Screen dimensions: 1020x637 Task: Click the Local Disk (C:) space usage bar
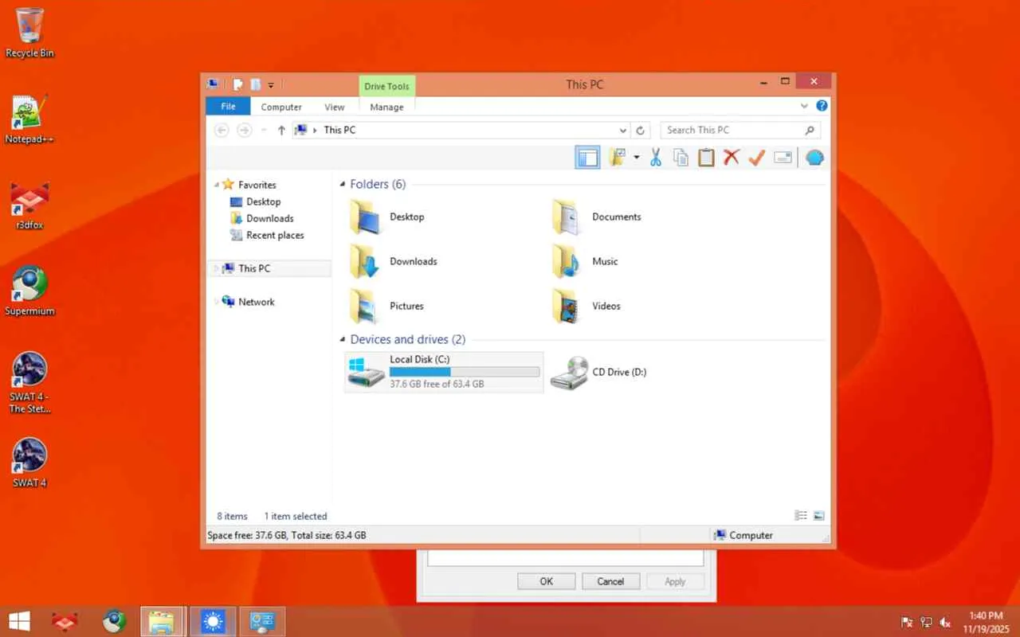(x=465, y=372)
